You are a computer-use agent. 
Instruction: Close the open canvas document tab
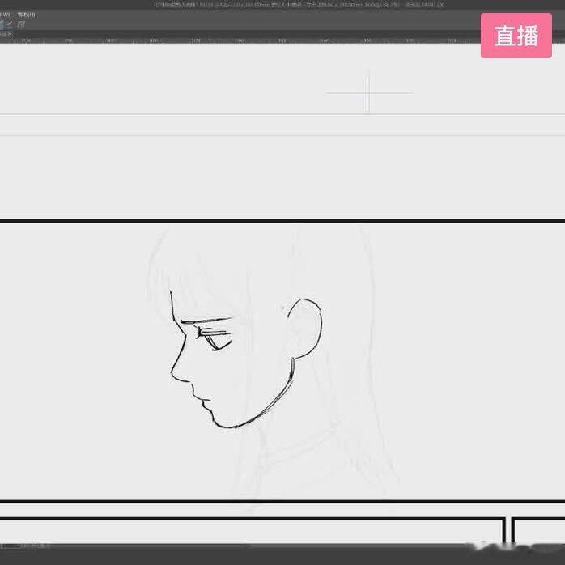tap(10, 34)
